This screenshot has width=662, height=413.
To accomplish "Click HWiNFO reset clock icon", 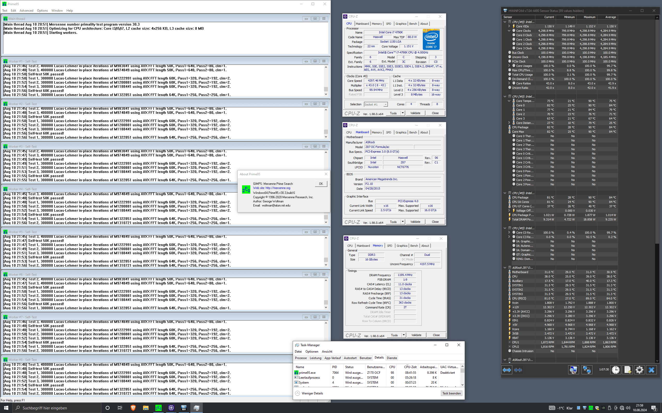I will 615,370.
